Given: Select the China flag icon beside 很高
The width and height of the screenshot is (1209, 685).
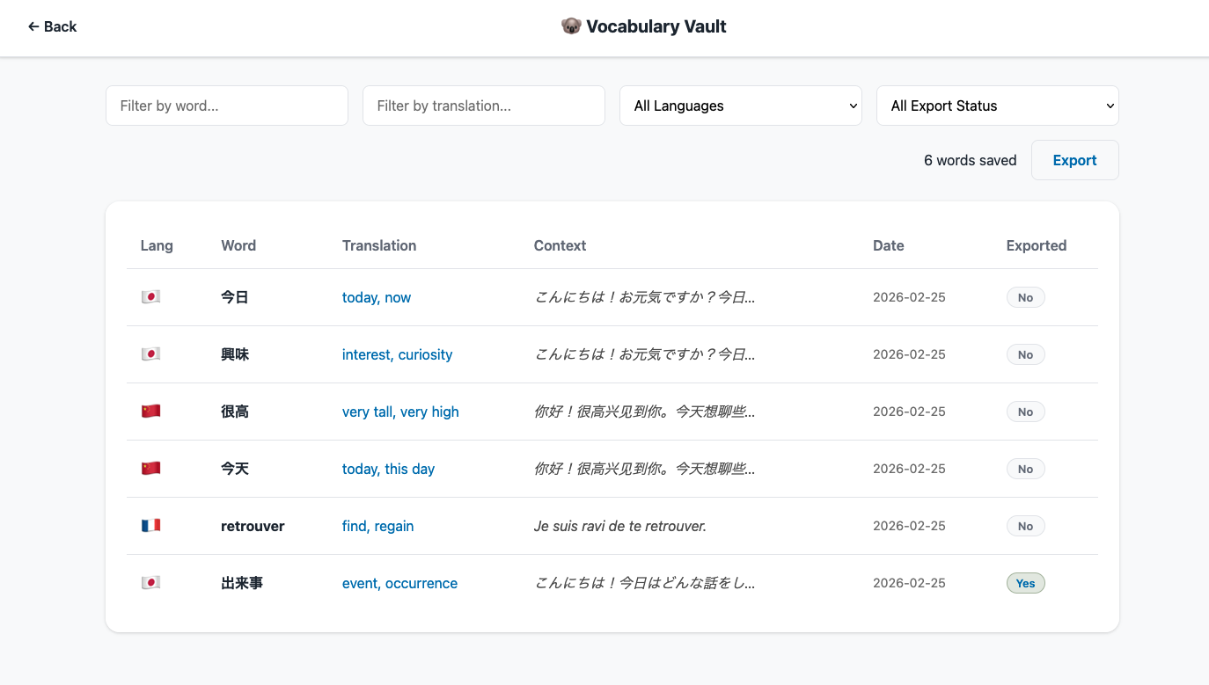Looking at the screenshot, I should click(x=150, y=411).
